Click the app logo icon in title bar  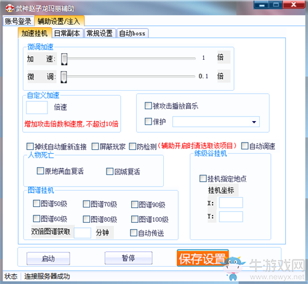coord(9,8)
